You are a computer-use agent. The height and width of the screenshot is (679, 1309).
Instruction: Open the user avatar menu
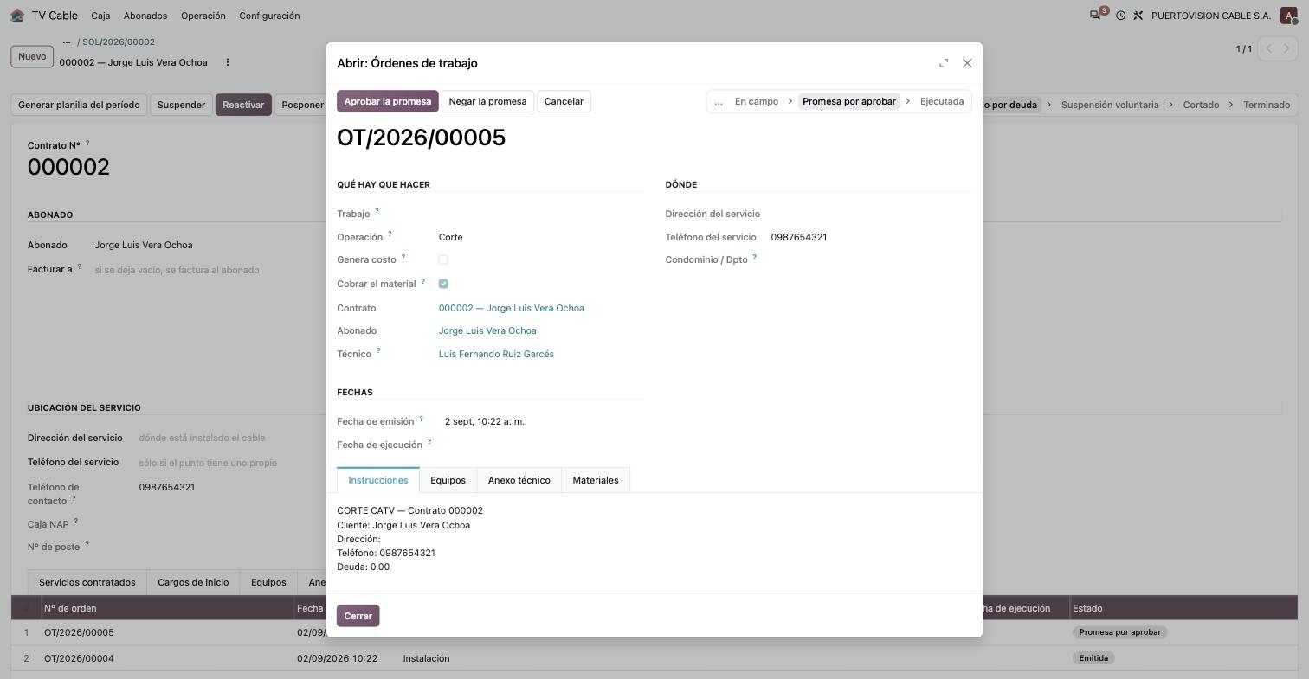[x=1289, y=16]
